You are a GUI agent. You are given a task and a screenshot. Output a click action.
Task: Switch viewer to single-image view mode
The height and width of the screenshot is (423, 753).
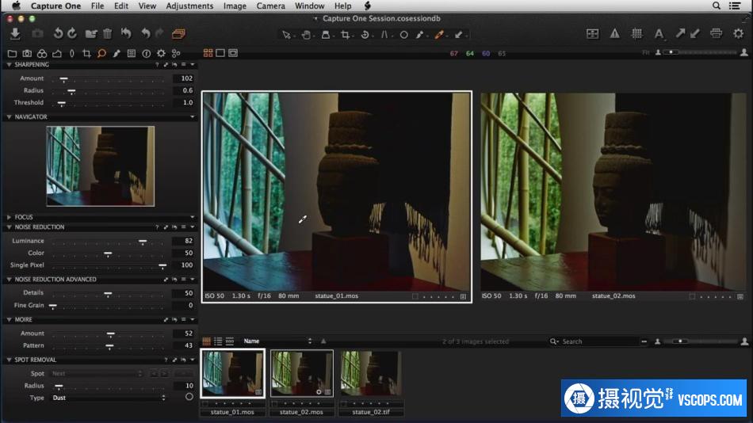pyautogui.click(x=220, y=53)
